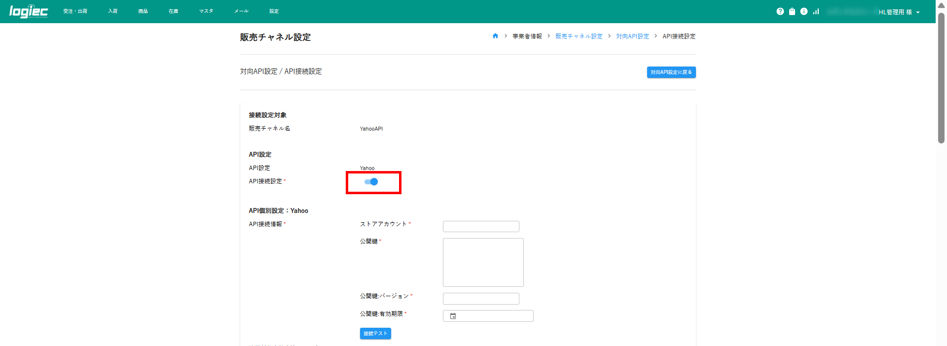
Task: Open the 在庫 menu
Action: coord(173,11)
